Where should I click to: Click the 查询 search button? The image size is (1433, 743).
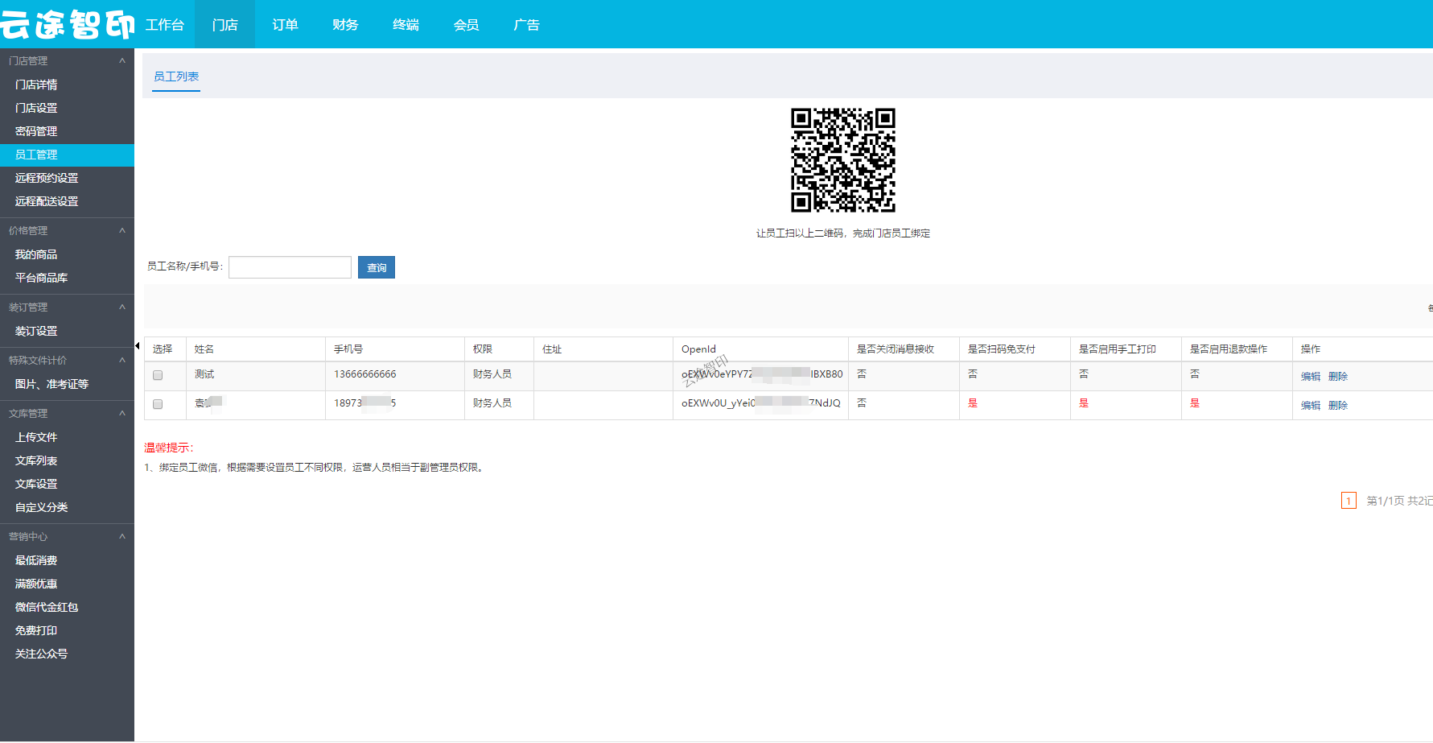pos(377,267)
